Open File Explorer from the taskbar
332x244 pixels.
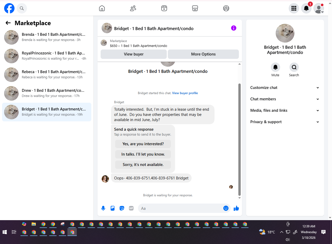click(x=34, y=224)
